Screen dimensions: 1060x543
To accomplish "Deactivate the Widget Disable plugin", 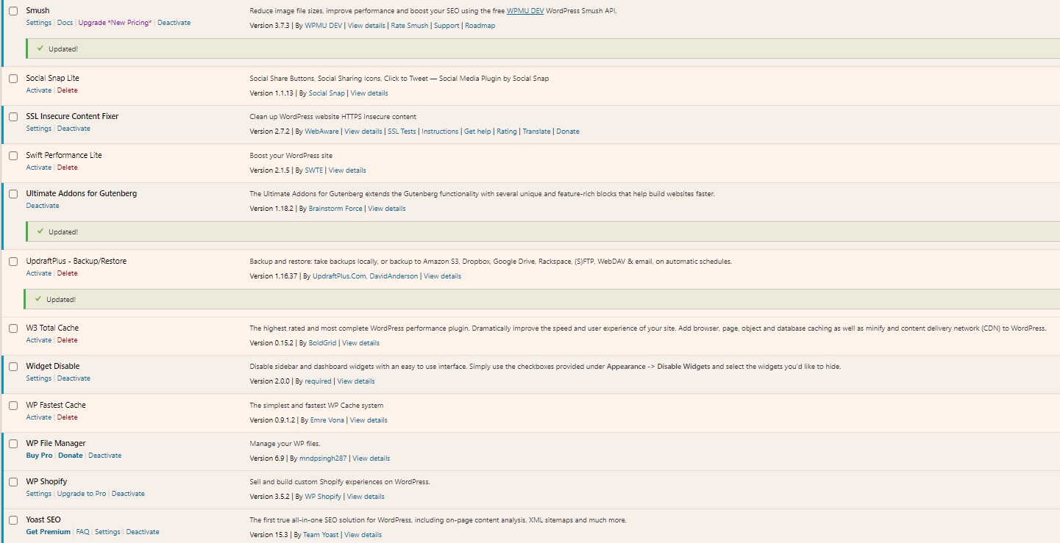I will [74, 378].
